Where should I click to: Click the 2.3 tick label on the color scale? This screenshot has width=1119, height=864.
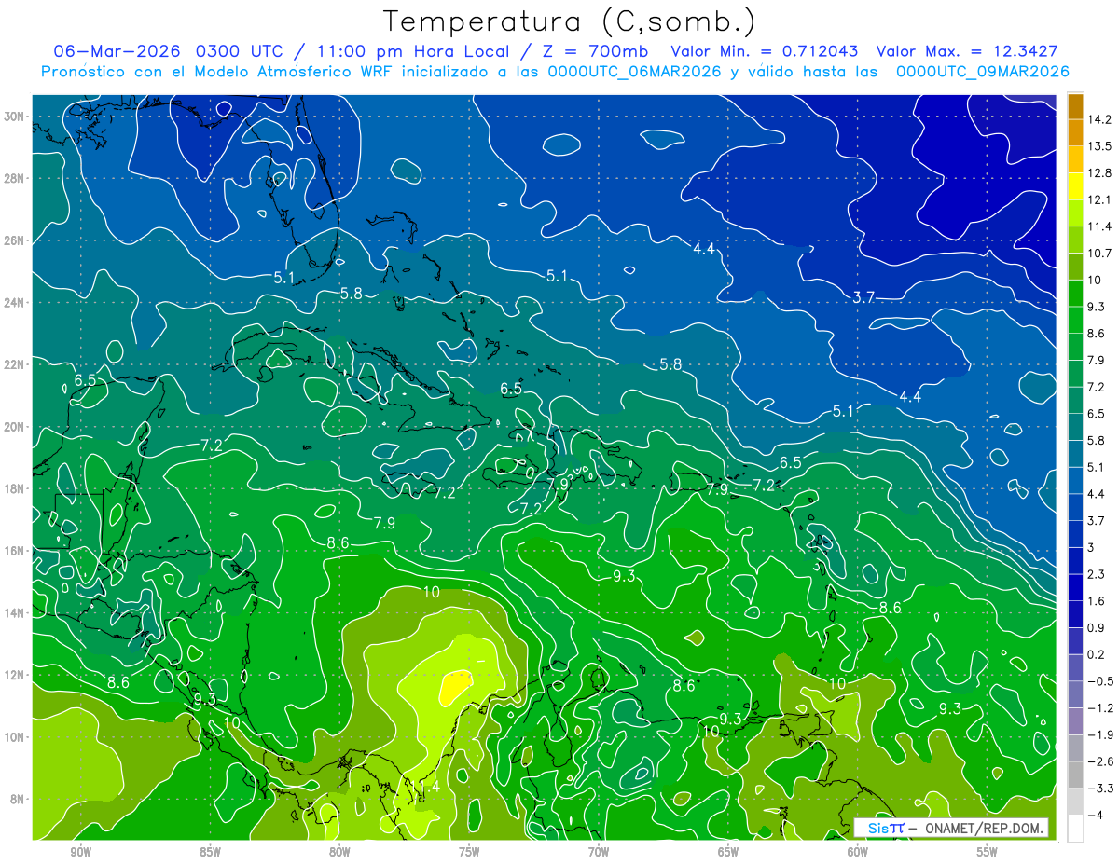pos(1098,574)
